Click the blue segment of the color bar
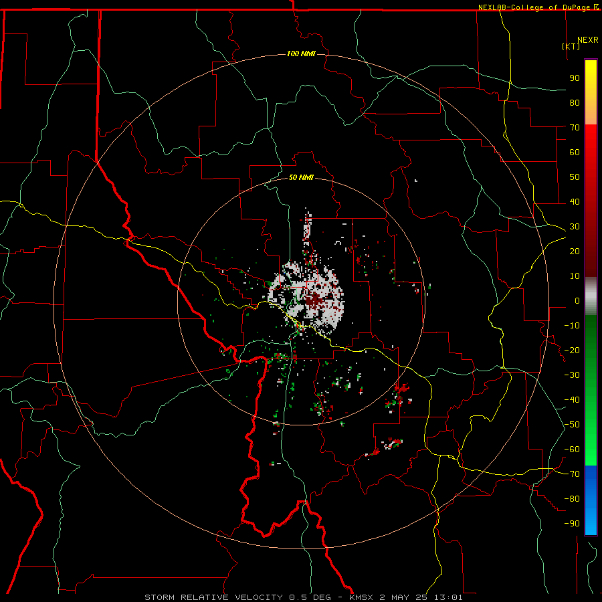602x602 pixels. pos(591,500)
